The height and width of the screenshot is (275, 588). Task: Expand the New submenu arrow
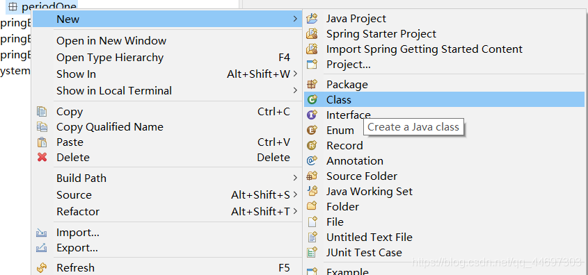click(295, 19)
